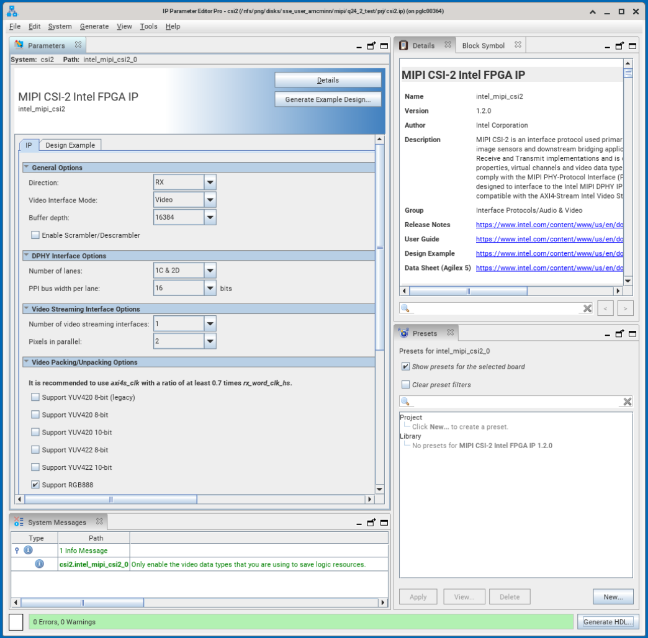Uncheck Support RGB888 option

pyautogui.click(x=35, y=485)
